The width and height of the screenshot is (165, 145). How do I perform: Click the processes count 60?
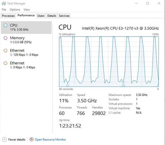[62, 113]
